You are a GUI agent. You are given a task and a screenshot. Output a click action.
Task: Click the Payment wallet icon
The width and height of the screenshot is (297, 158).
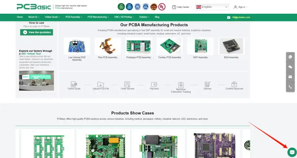pyautogui.click(x=154, y=84)
